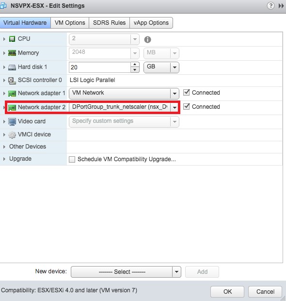Open the Memory size dropdown
This screenshot has height=301, width=286.
[x=104, y=53]
